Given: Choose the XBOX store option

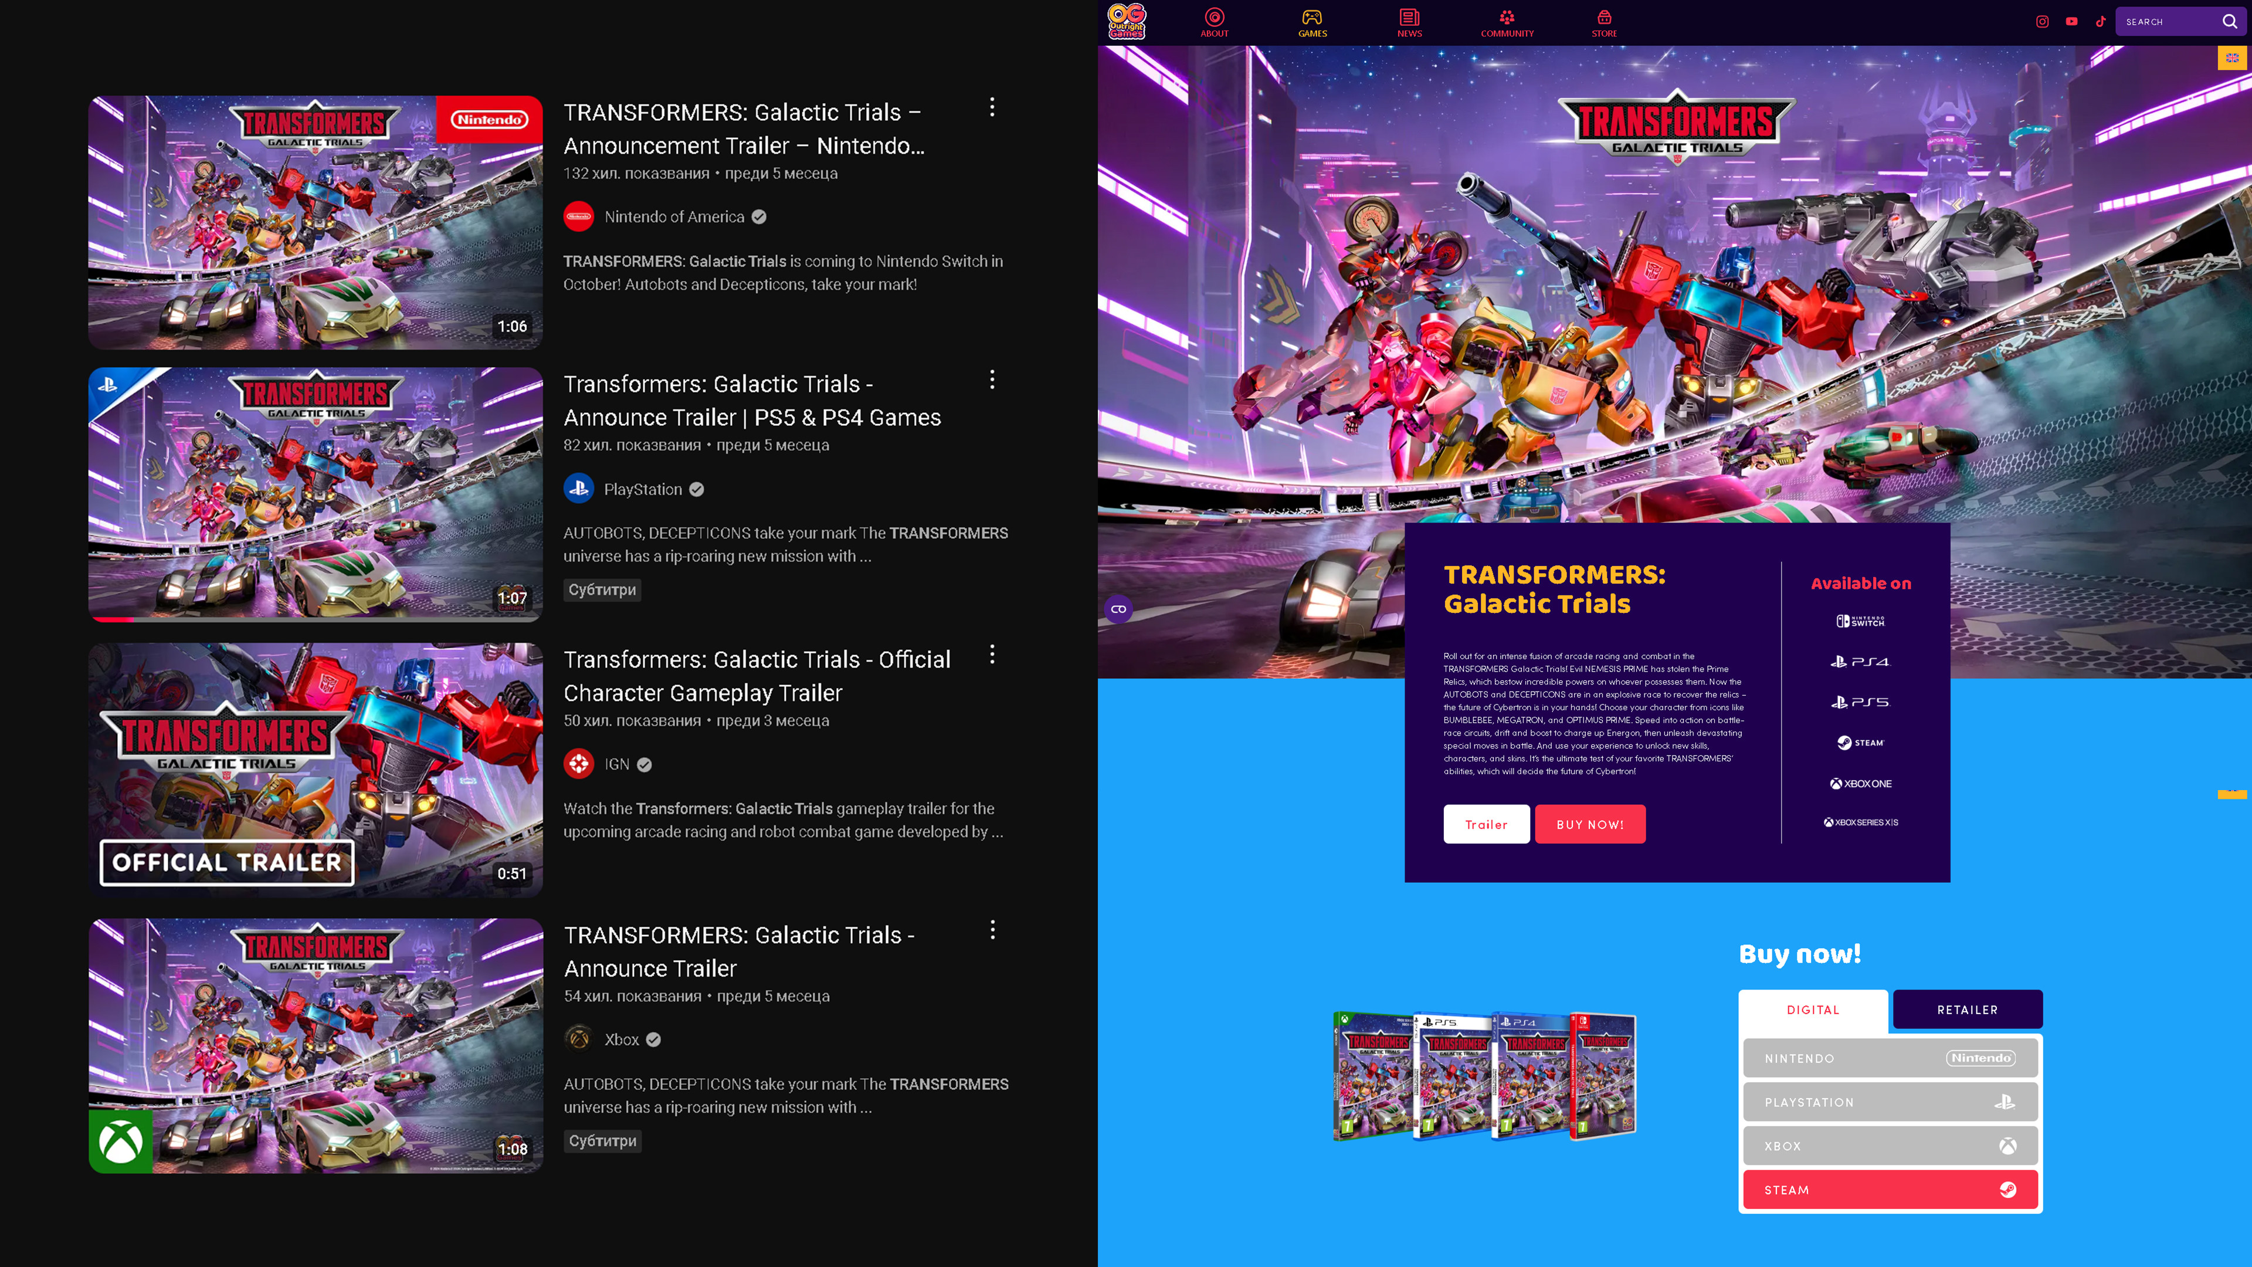Looking at the screenshot, I should tap(1890, 1146).
